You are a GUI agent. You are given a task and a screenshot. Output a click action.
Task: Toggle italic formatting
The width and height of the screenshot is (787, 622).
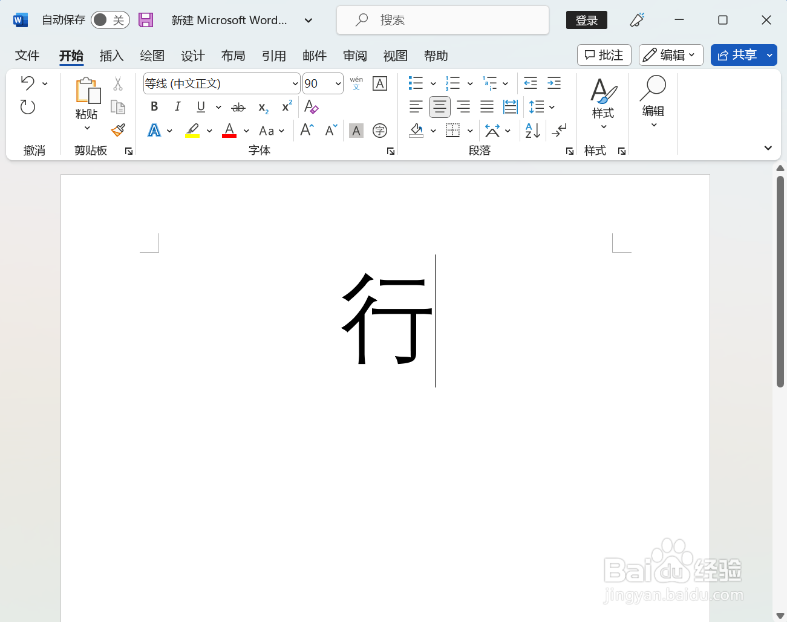[x=177, y=107]
